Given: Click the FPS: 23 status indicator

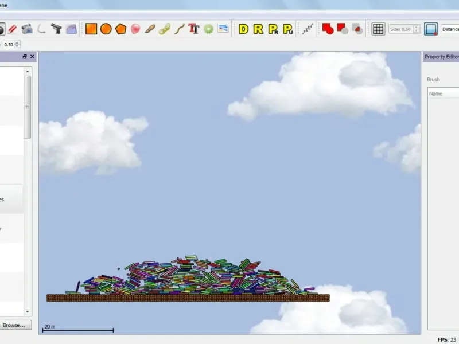Looking at the screenshot, I should (x=447, y=339).
